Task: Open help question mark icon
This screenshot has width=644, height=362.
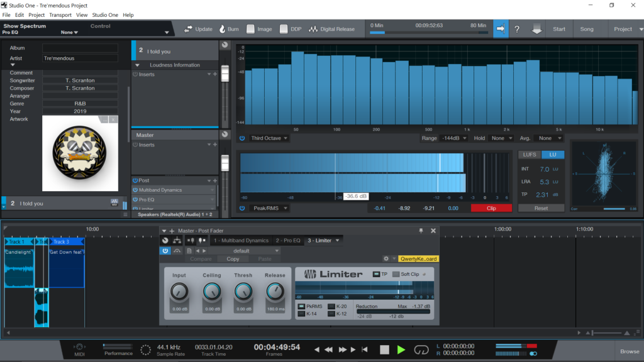Action: click(x=517, y=29)
